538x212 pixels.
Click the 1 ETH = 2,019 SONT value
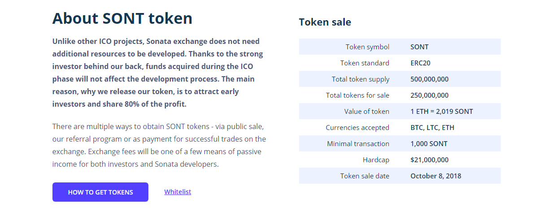pos(442,112)
